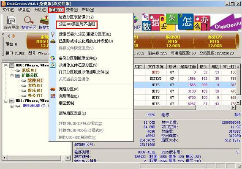This screenshot has width=242, height=169.
Task: Click the 备份分区到镜像文件 menu icon
Action: click(x=53, y=58)
